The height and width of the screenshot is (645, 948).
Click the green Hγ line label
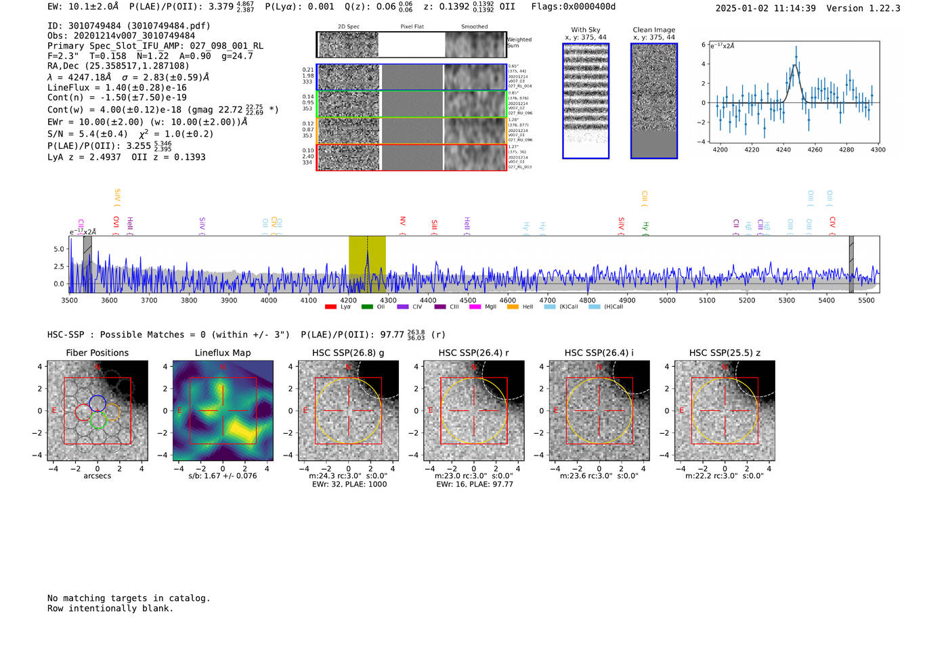[645, 227]
